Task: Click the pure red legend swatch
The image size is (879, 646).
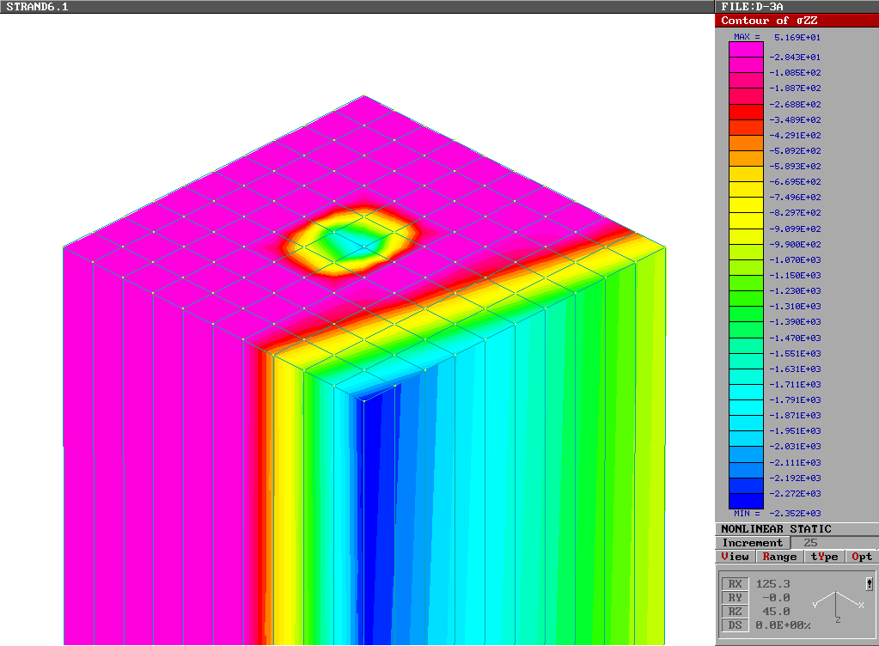Action: pyautogui.click(x=745, y=112)
